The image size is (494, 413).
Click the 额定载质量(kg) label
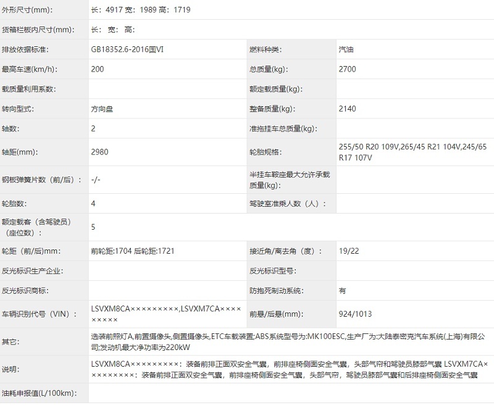point(276,89)
